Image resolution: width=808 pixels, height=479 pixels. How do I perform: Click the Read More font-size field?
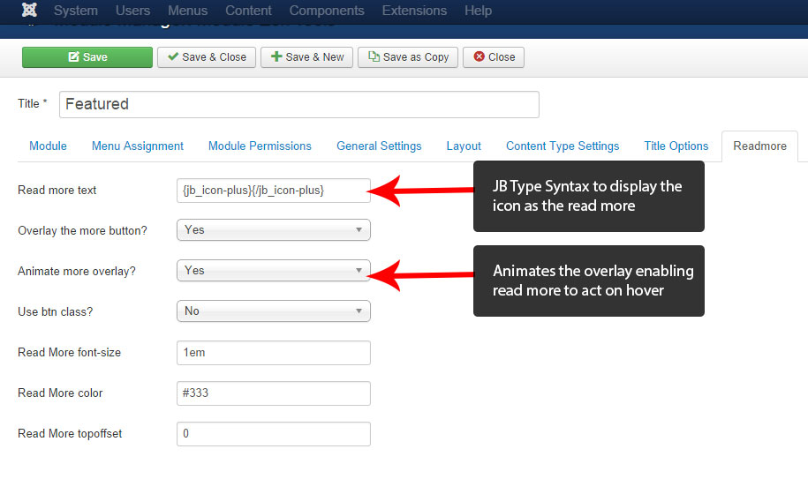click(x=274, y=353)
